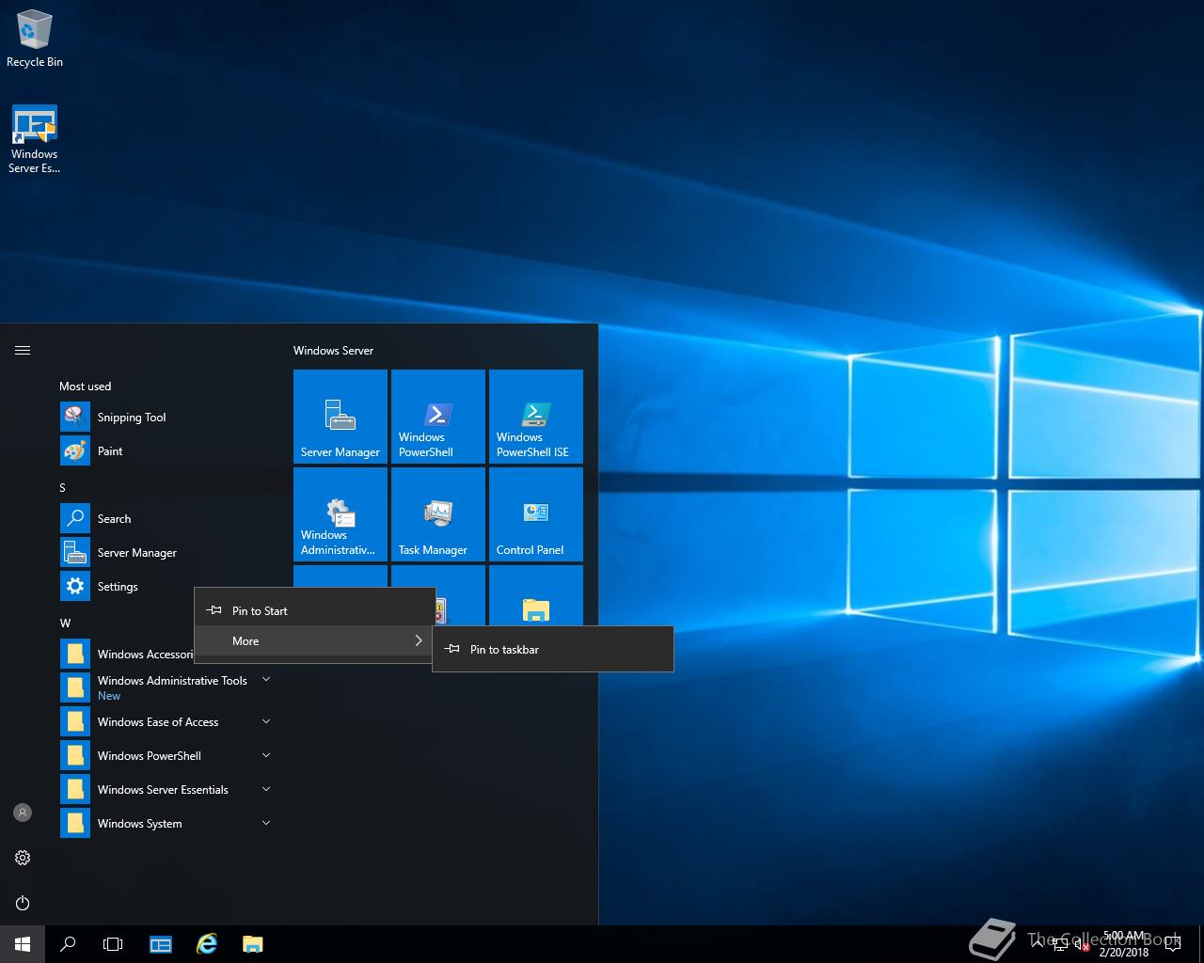Open Settings gear in Start sidebar
Viewport: 1204px width, 963px height.
(x=23, y=858)
